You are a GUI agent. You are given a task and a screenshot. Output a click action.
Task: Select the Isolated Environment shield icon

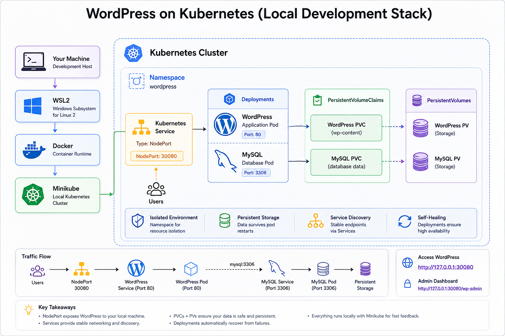(x=138, y=221)
